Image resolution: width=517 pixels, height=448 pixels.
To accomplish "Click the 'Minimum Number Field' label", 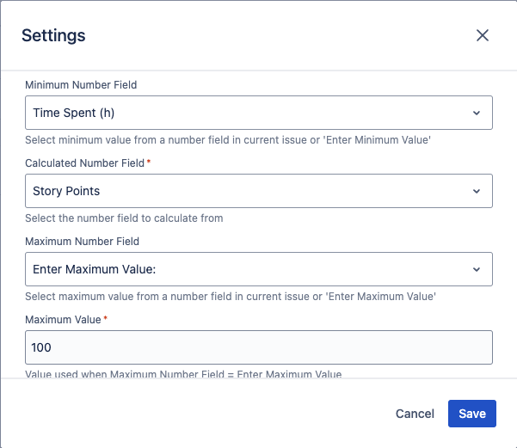I will coord(81,85).
